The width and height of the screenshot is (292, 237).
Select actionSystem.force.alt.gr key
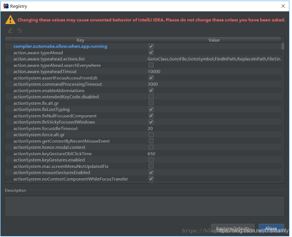pyautogui.click(x=39, y=135)
